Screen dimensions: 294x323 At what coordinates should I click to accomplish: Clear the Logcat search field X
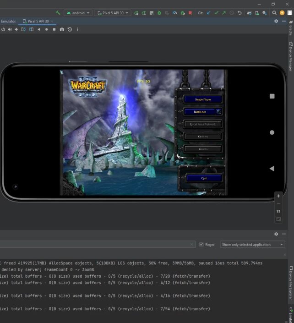click(191, 244)
